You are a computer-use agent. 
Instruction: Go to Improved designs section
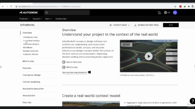tap(31, 44)
